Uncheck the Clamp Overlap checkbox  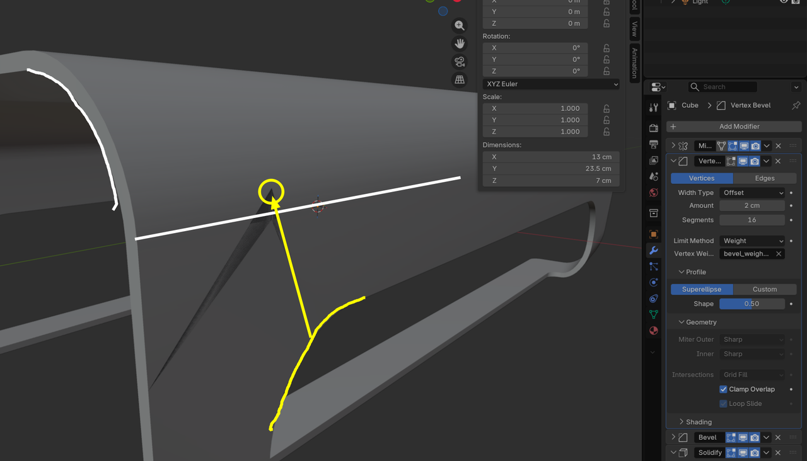[x=722, y=389]
